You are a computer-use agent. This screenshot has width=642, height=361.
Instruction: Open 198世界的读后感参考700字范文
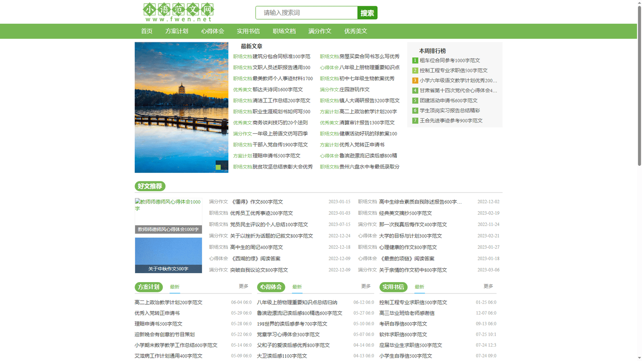[292, 324]
